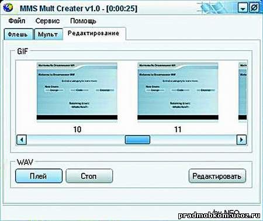Click scrollbar track right of the thumb
This screenshot has height=221, width=263.
(193, 140)
